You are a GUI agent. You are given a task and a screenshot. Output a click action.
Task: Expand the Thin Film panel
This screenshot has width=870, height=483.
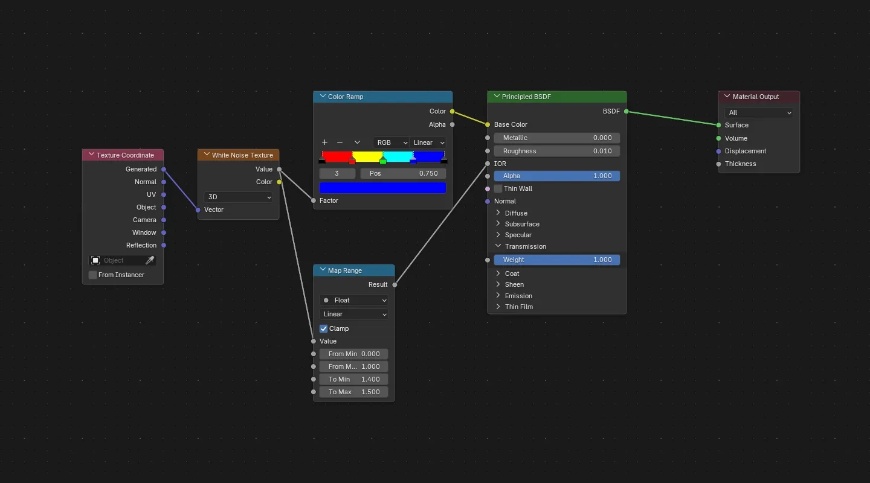[498, 306]
